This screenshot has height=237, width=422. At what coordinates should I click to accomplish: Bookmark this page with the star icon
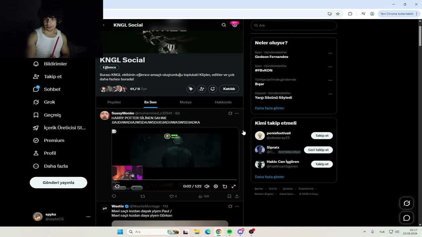tap(338, 14)
